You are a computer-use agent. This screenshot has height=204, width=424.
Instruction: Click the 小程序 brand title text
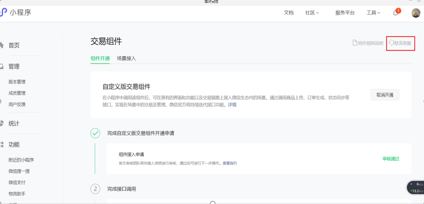coord(20,12)
